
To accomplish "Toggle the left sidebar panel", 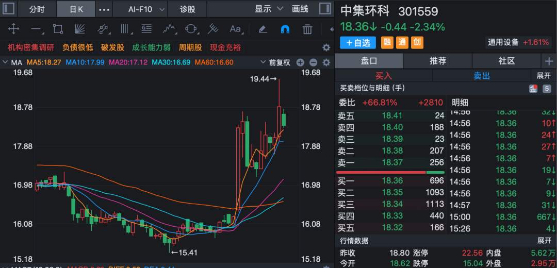I will [x=9, y=9].
